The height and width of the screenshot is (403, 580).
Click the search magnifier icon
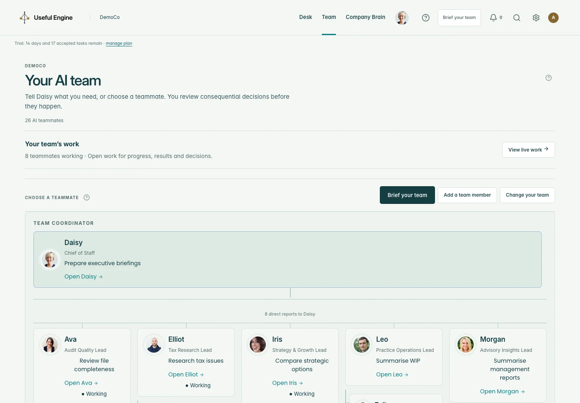[x=517, y=18]
